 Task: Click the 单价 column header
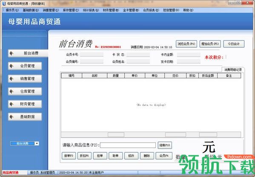(135, 76)
